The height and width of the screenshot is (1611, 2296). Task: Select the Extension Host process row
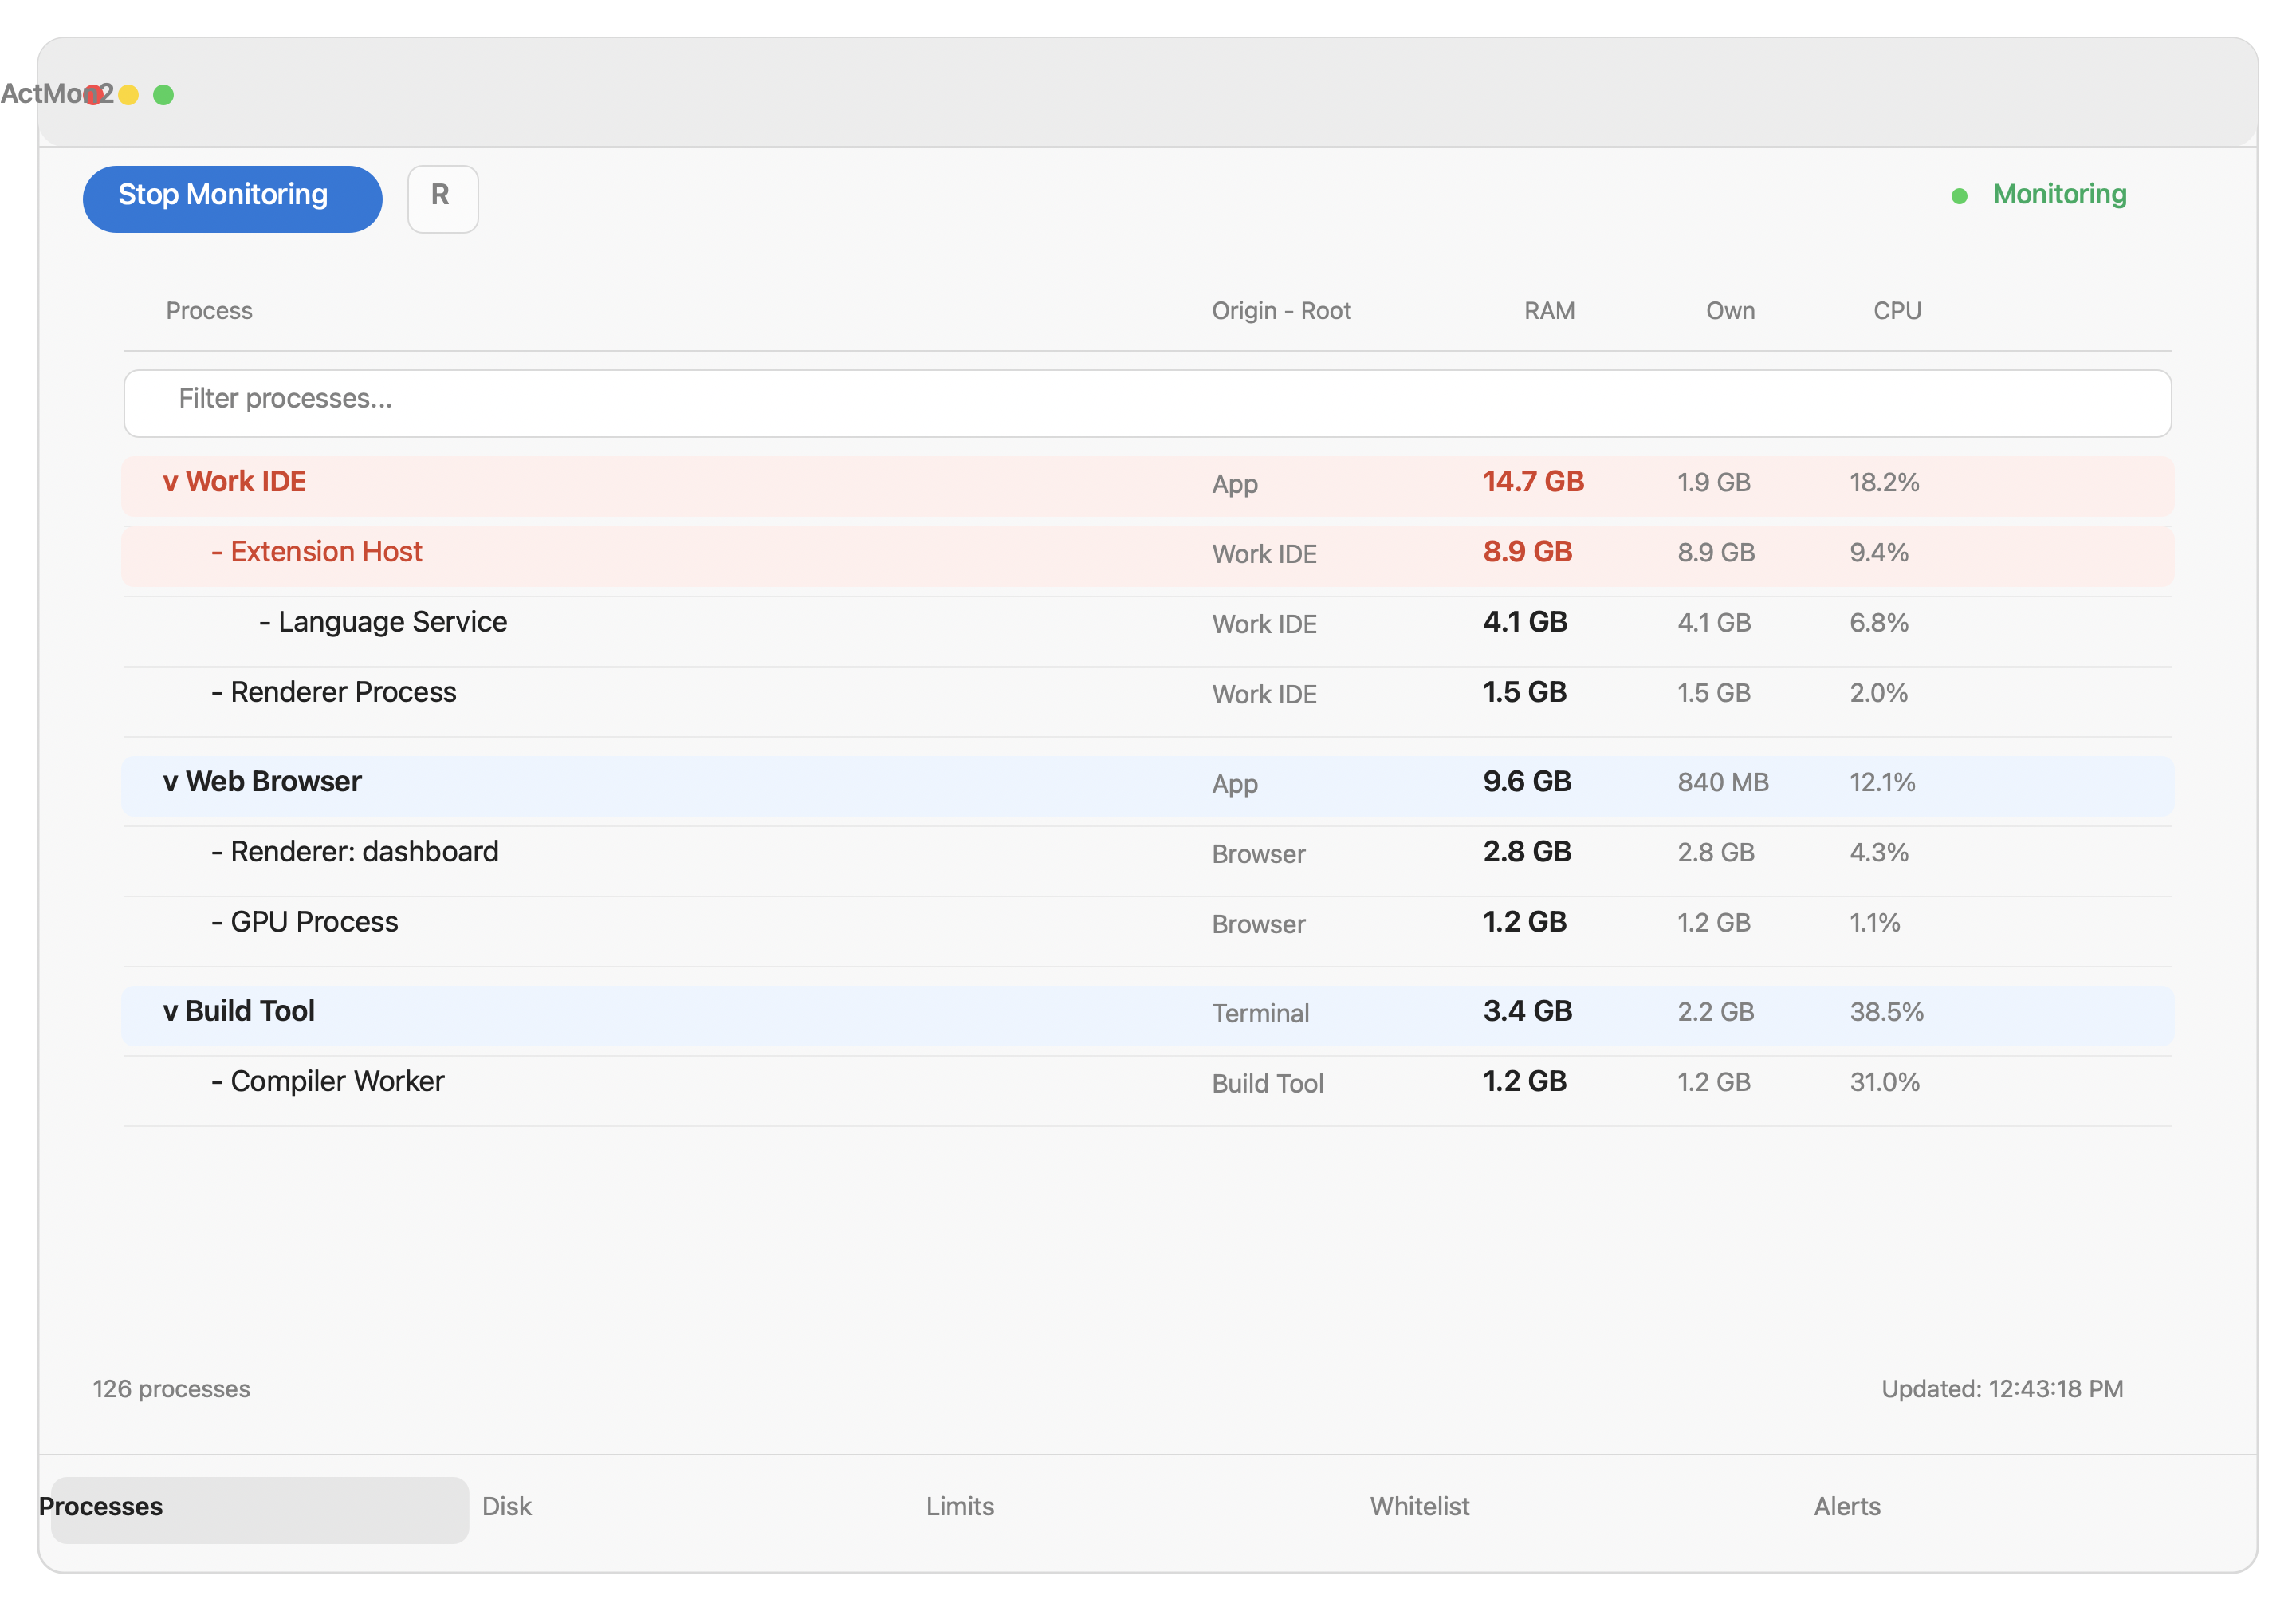pos(1147,555)
